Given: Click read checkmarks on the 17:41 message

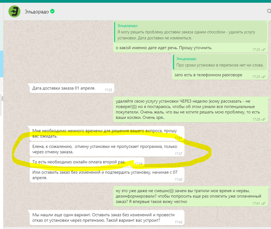Looking at the screenshot, I should (x=263, y=203).
